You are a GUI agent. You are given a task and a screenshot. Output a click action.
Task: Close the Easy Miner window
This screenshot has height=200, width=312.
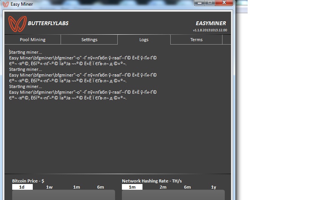(224, 3)
